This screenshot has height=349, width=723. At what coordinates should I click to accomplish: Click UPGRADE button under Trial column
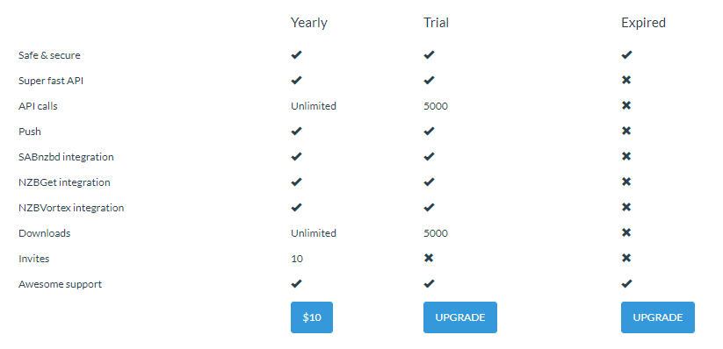pos(460,317)
